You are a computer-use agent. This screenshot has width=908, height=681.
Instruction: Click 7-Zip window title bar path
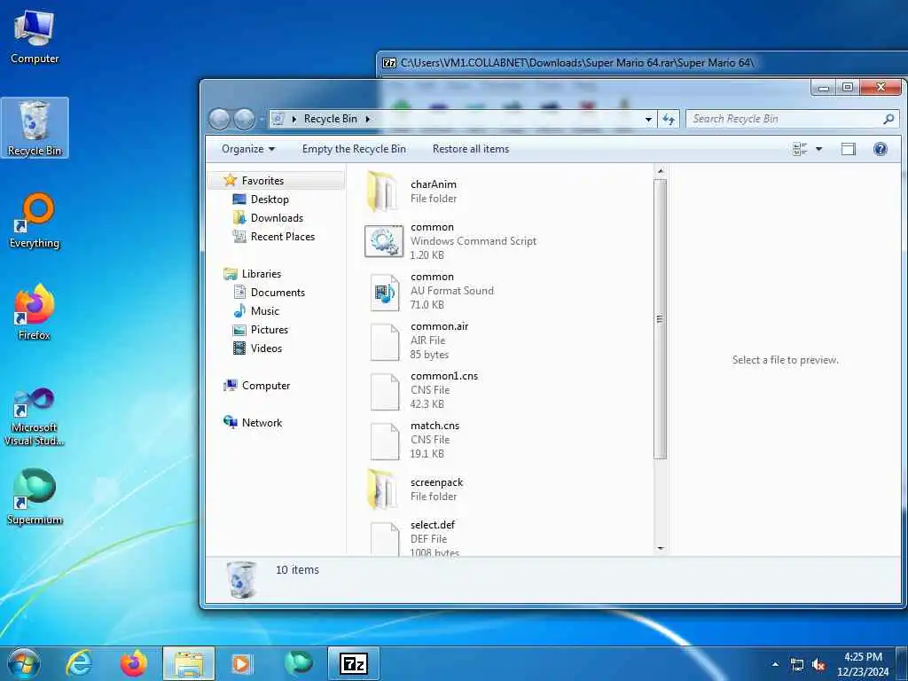point(576,63)
